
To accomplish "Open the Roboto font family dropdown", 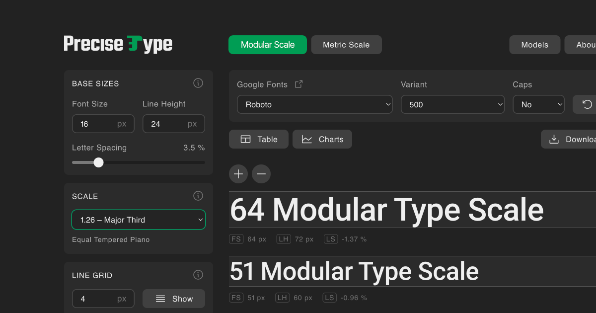I will (314, 104).
